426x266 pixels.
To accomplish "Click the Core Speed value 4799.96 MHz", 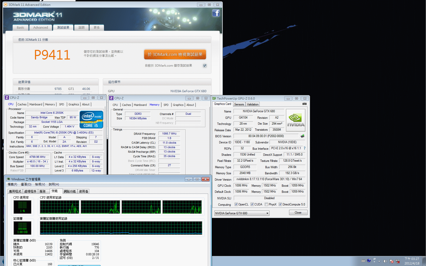I will 37,157.
